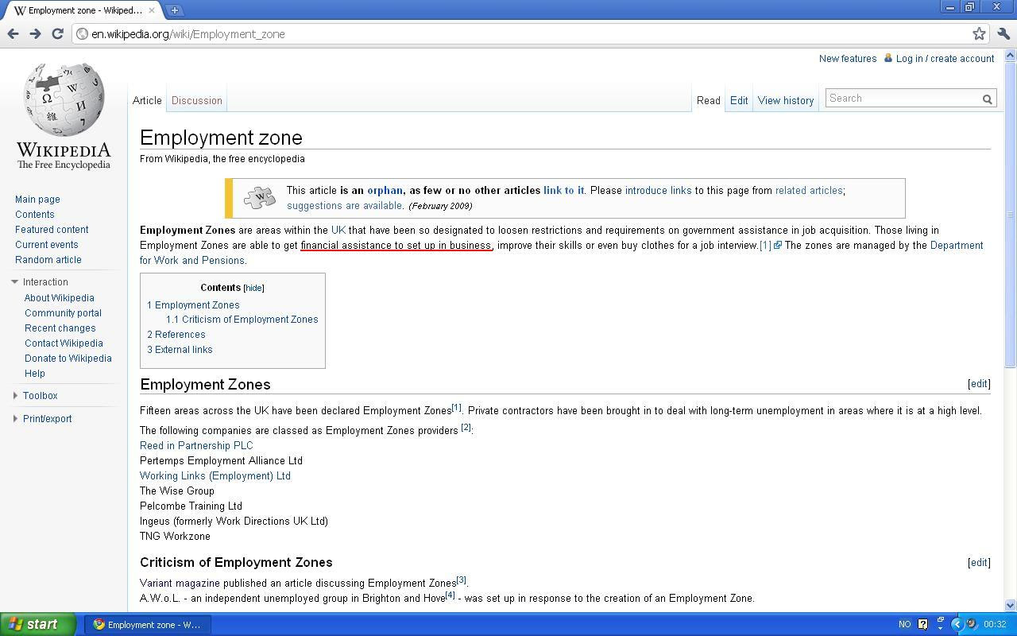Reload the page with the refresh icon
1017x636 pixels.
point(57,33)
